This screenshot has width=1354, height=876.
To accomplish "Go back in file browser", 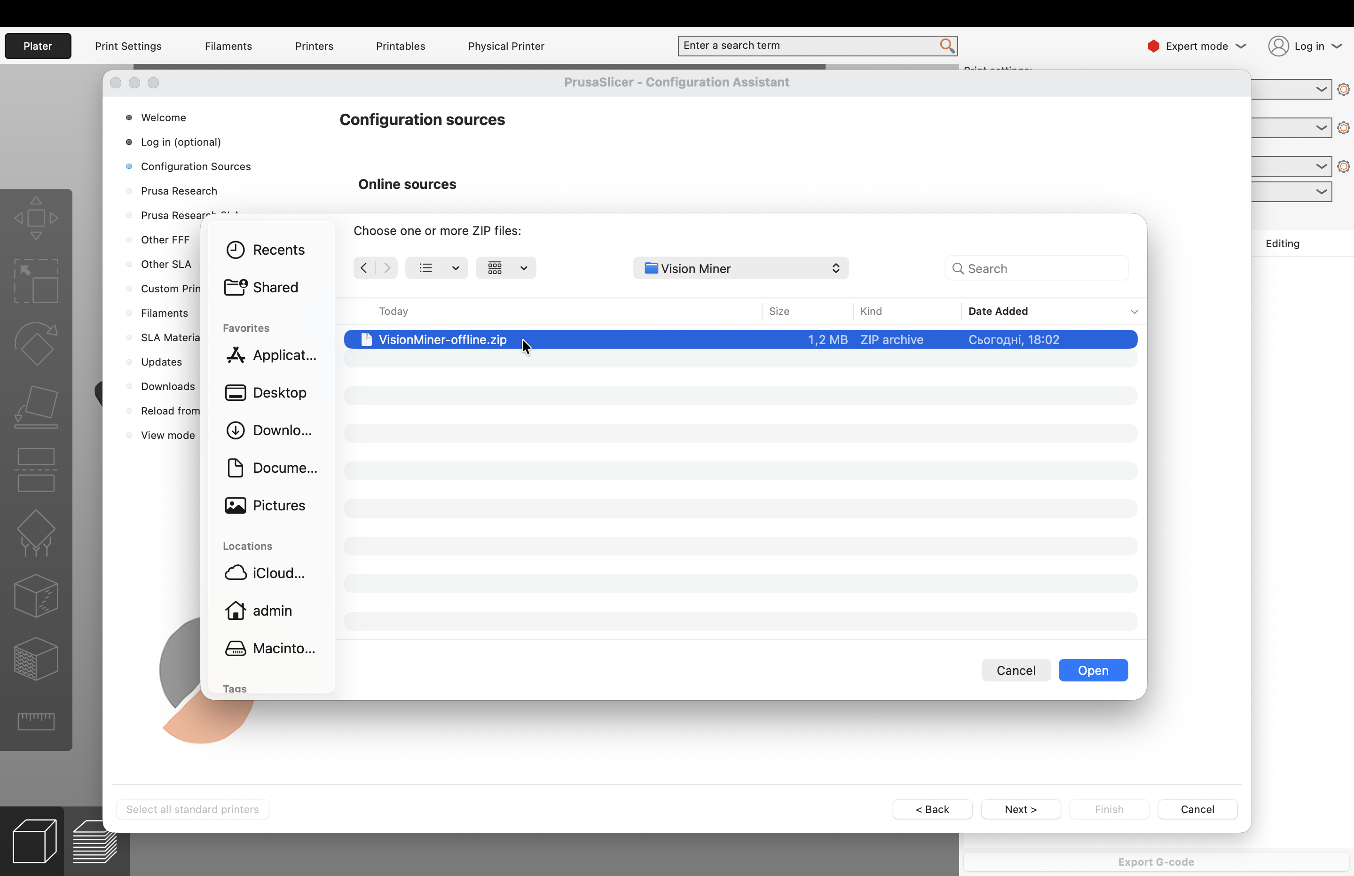I will [364, 268].
